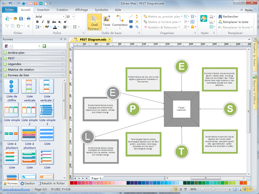Click Remplacer le texte

(x=233, y=22)
